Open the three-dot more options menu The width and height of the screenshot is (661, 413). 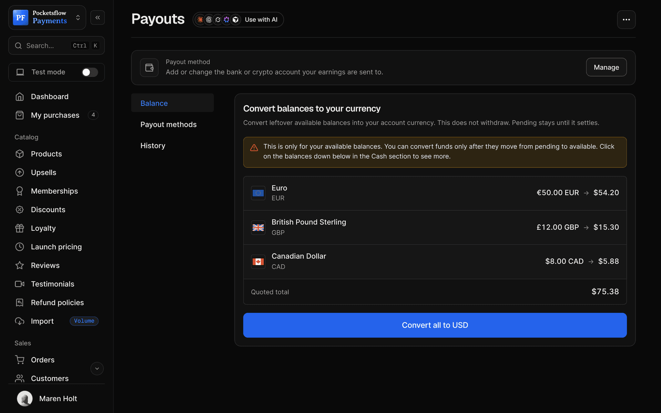(x=626, y=20)
